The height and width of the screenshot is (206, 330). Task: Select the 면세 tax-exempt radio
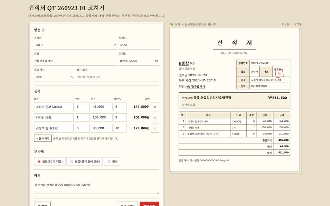pyautogui.click(x=112, y=161)
